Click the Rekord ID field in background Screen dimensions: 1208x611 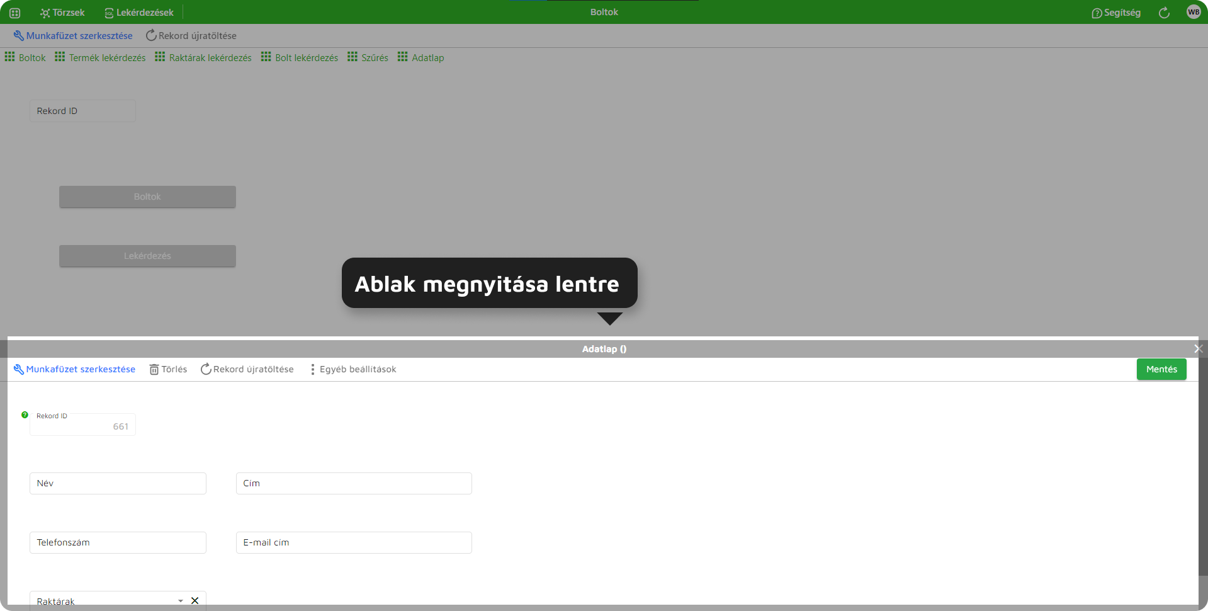(x=82, y=111)
